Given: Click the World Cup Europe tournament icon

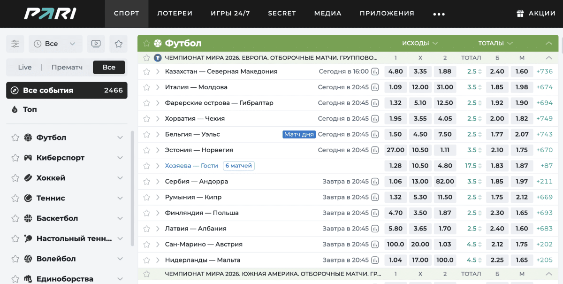Looking at the screenshot, I should tap(158, 58).
